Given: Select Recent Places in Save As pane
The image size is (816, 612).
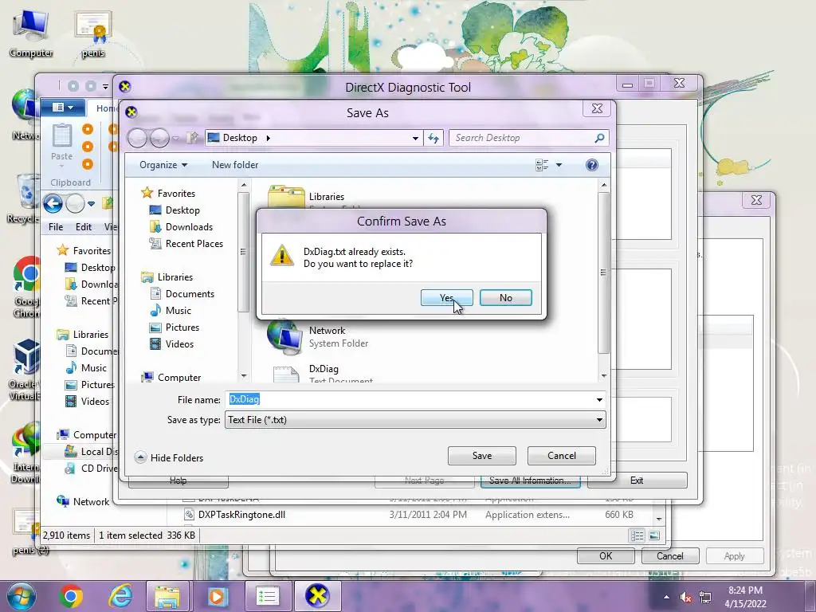Looking at the screenshot, I should pyautogui.click(x=194, y=244).
